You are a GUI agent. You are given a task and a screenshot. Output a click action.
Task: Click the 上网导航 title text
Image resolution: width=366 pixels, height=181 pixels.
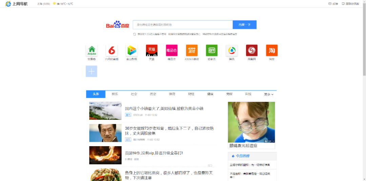click(20, 4)
